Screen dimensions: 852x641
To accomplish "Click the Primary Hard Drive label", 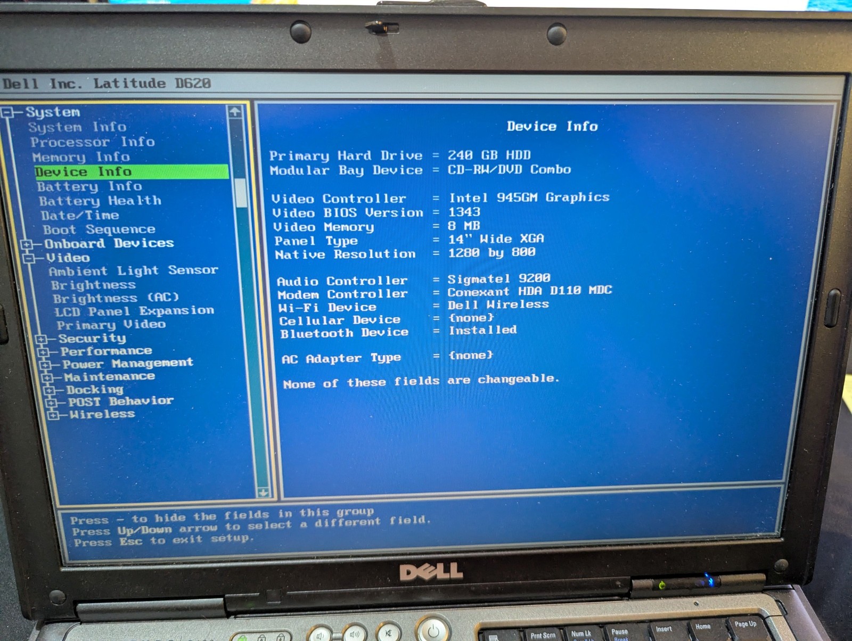I will pyautogui.click(x=346, y=155).
